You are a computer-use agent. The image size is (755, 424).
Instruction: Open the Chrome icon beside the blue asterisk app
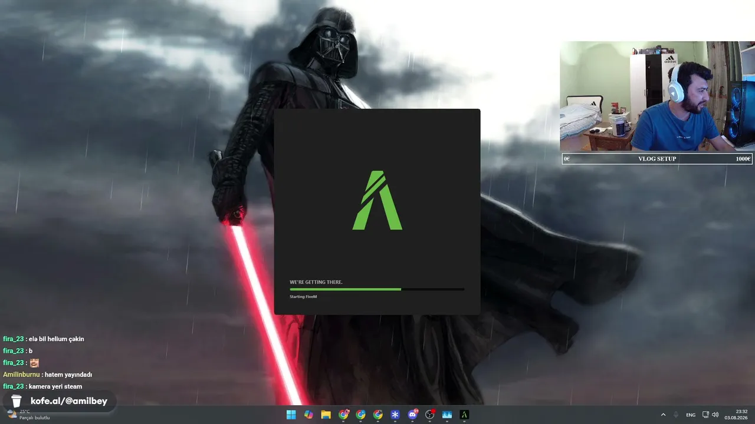coord(377,415)
